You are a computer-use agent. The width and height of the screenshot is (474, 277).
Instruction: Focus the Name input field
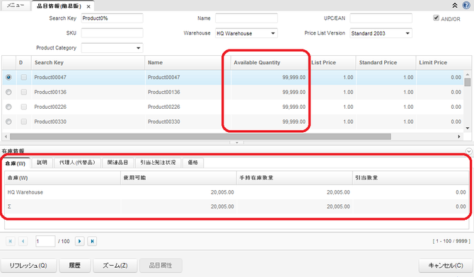pos(246,18)
